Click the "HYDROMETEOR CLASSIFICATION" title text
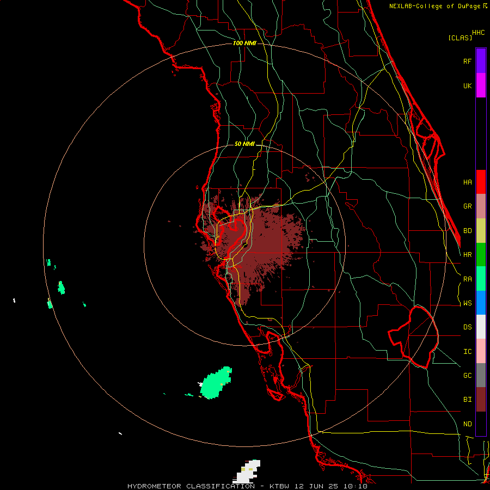Screen dimensions: 490x490 click(191, 486)
